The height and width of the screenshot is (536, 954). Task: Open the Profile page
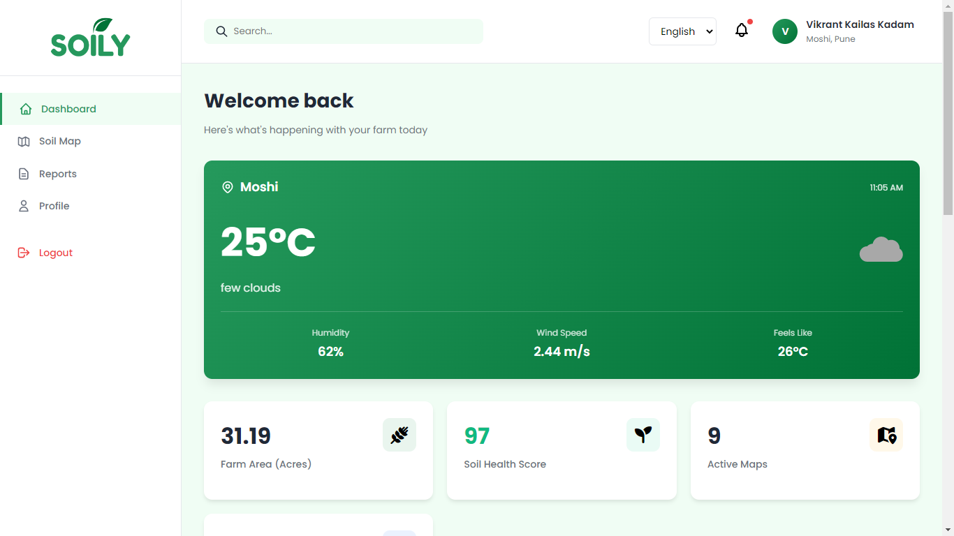point(91,206)
